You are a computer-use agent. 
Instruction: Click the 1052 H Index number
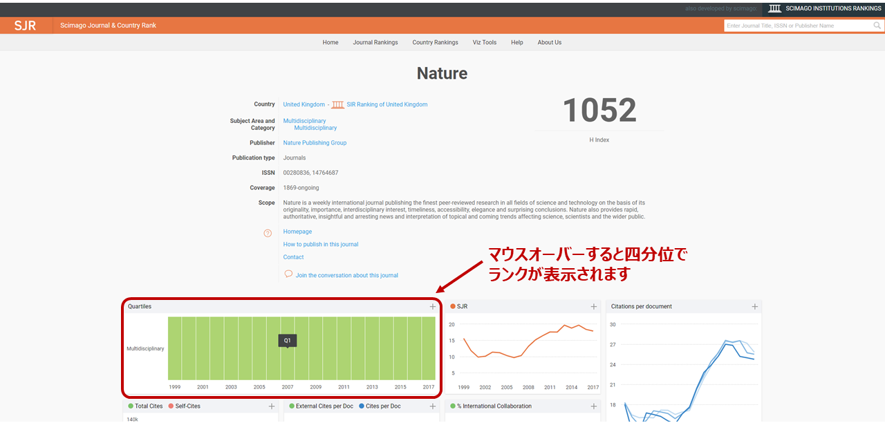point(599,110)
